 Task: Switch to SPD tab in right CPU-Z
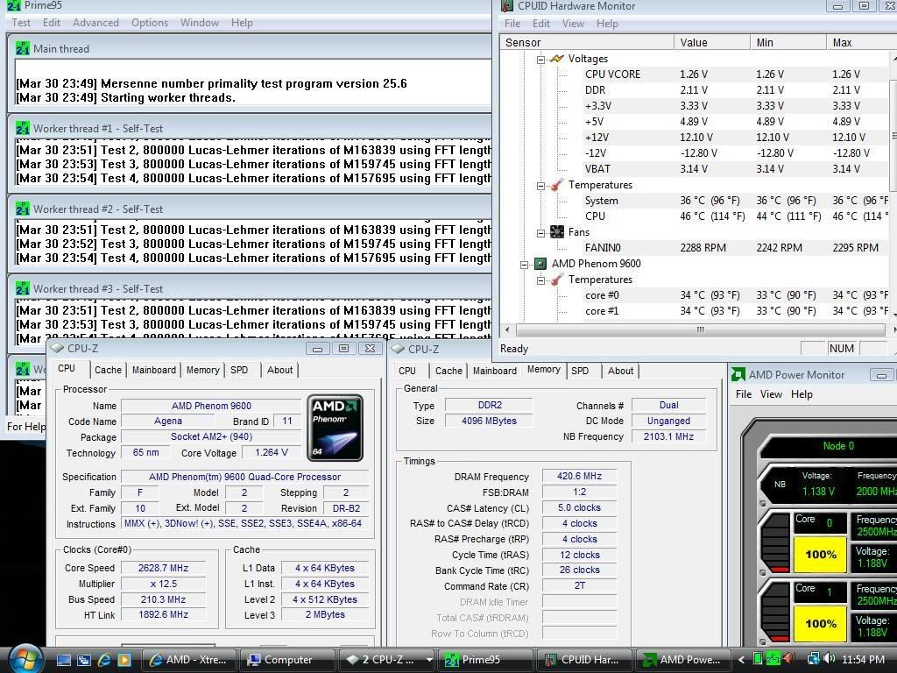580,371
